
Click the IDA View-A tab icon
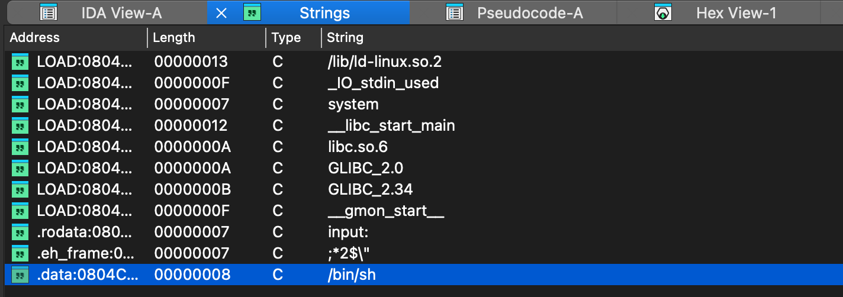[49, 13]
